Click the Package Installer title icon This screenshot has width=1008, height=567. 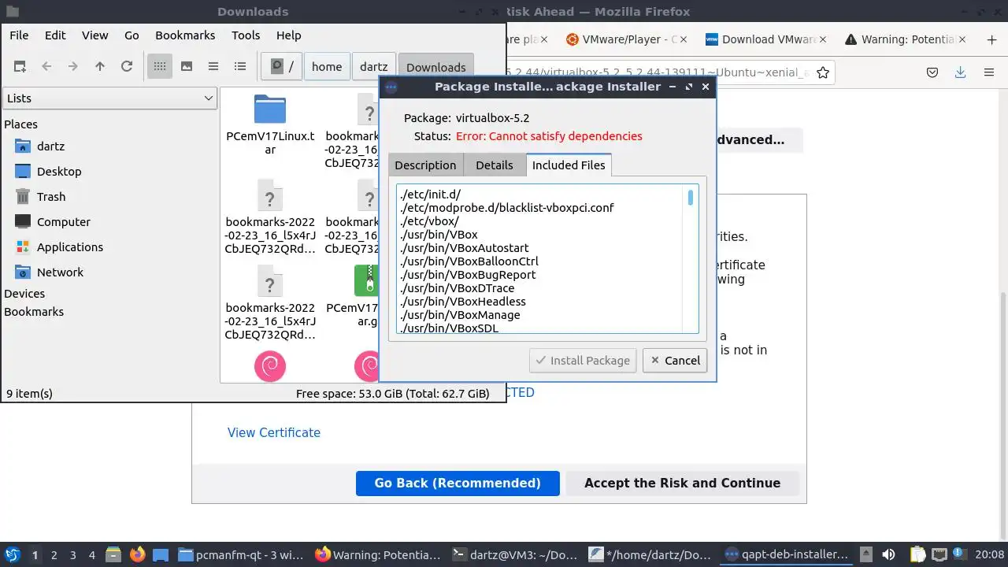pos(391,87)
